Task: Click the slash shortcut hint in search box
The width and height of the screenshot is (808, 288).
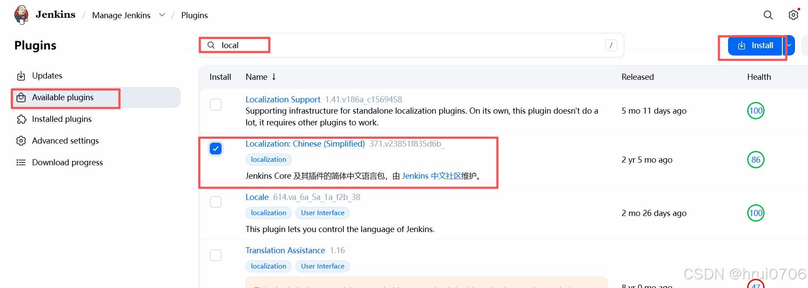Action: (611, 45)
